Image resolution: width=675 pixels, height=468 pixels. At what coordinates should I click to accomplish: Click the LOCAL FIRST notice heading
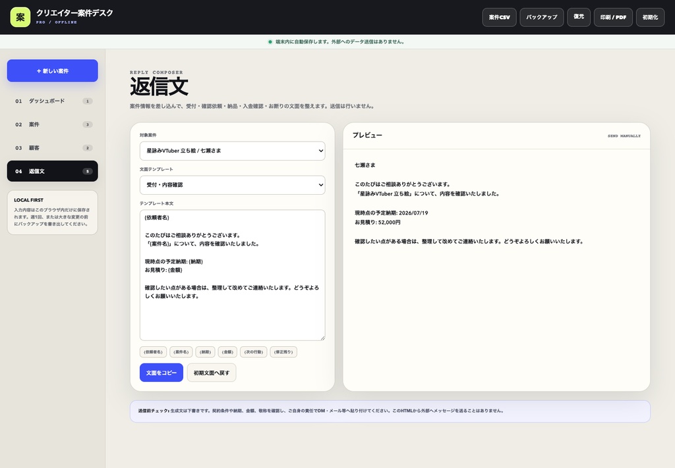tap(28, 200)
